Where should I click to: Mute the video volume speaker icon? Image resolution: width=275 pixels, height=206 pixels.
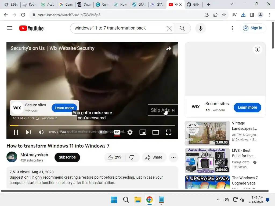(41, 132)
